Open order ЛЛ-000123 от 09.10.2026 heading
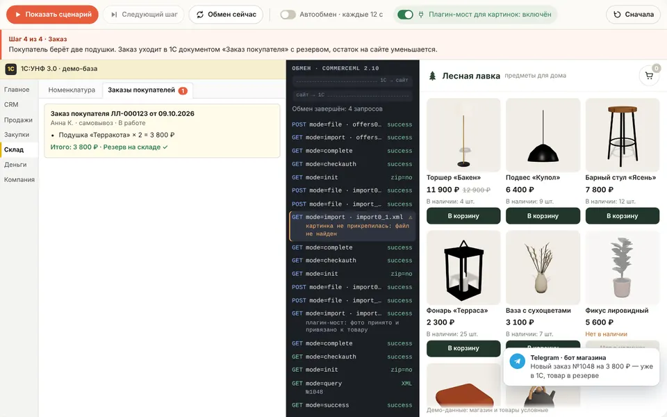Screen dimensions: 667x417 122,113
